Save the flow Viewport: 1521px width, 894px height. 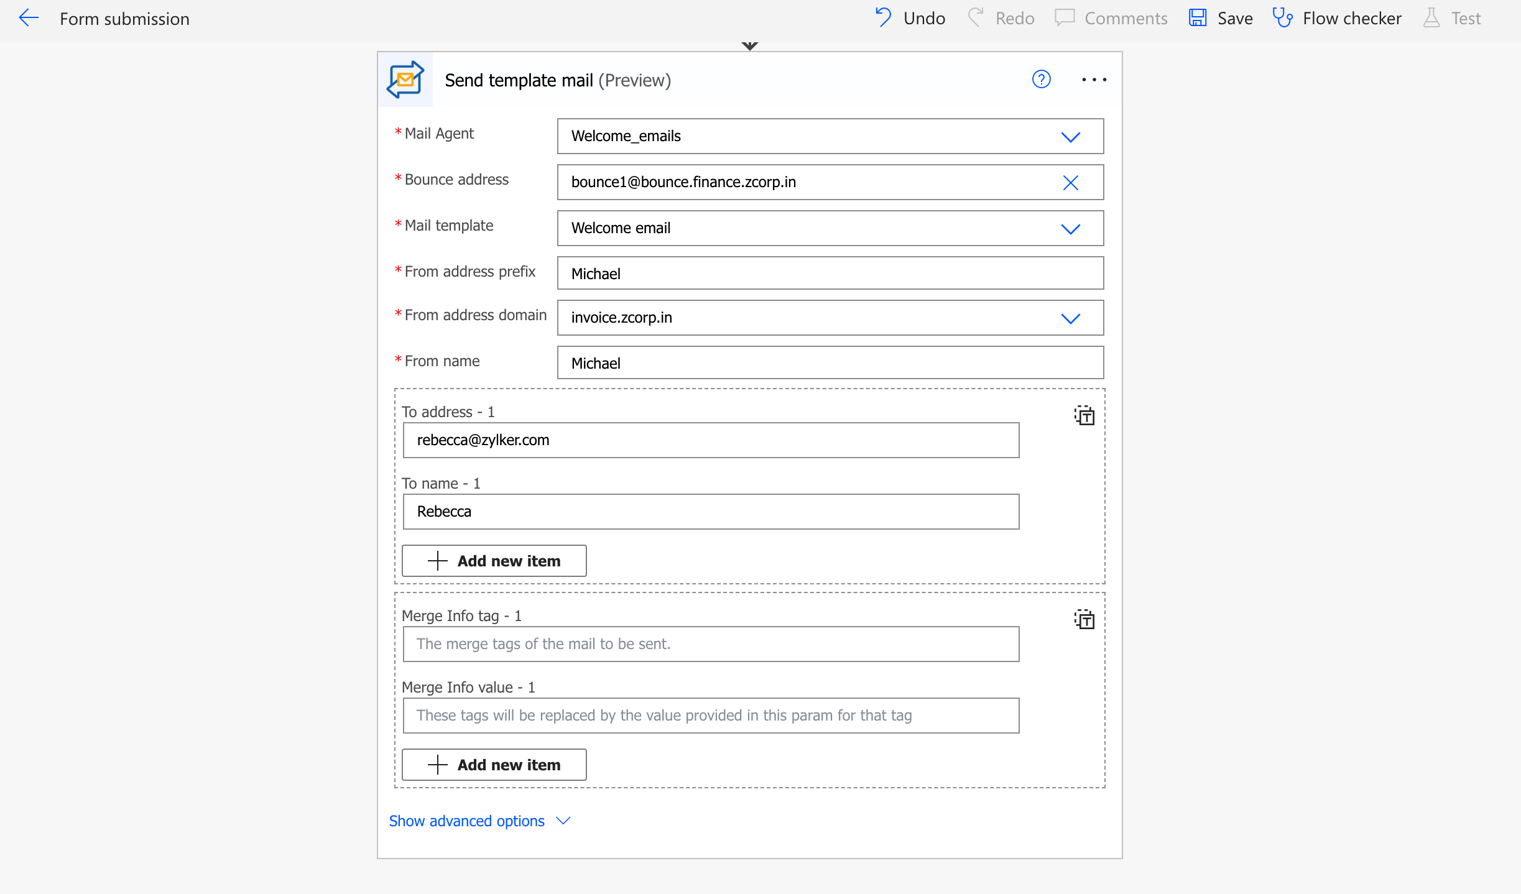coord(1221,18)
